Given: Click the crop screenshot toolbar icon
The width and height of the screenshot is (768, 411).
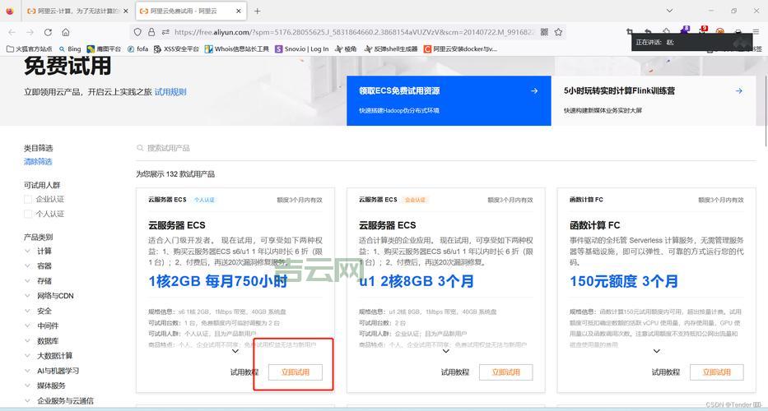Looking at the screenshot, I should (x=630, y=32).
